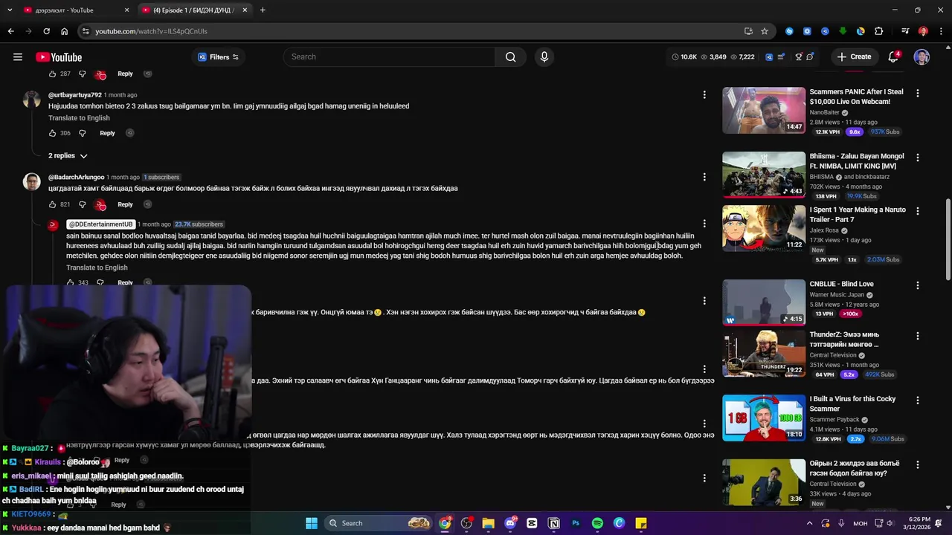Viewport: 952px width, 535px height.
Task: Click the Windows taskbar Search box
Action: click(x=380, y=523)
